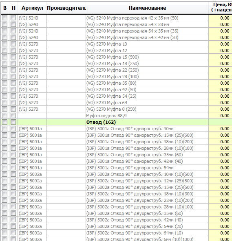This screenshot has width=232, height=241.
Task: Select В checkbox for 5270 Муфта 35 (80)
Action: point(4,83)
